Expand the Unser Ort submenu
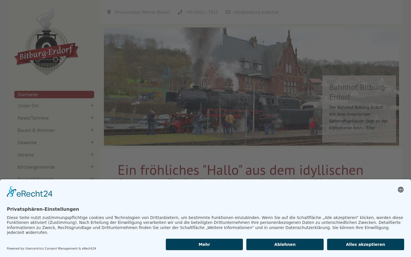Viewport: 411px width, 257px height. (92, 105)
